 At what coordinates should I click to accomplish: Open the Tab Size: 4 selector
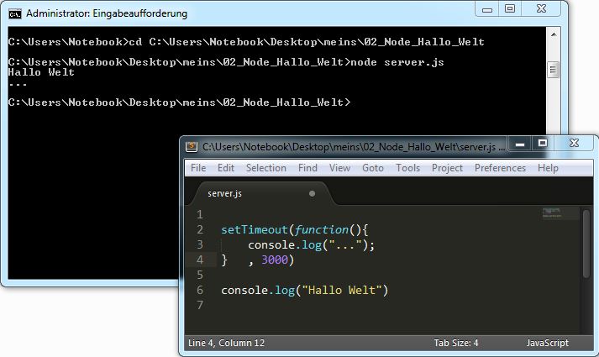[455, 343]
